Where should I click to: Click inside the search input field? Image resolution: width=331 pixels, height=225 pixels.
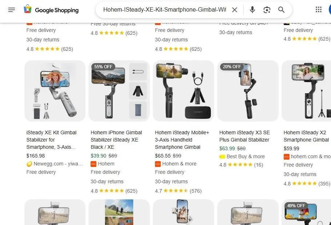tap(164, 10)
